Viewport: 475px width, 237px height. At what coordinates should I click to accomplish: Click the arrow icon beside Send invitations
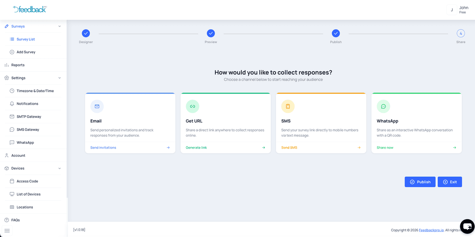point(168,148)
